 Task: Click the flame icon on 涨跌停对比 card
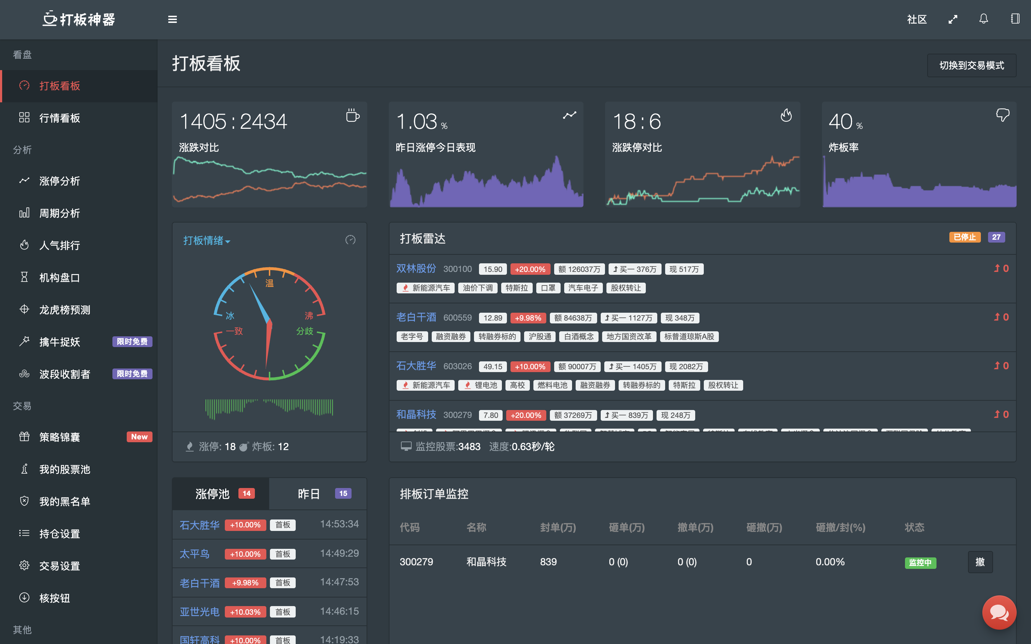(786, 116)
